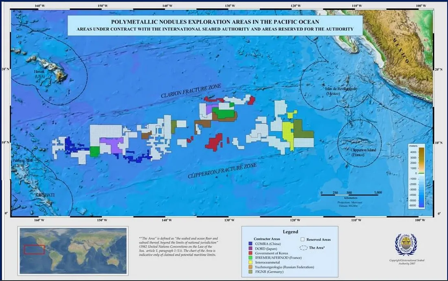Click the 'Kilometers' scale bar caption
Viewport: 448px width, 281px height.
[x=351, y=198]
